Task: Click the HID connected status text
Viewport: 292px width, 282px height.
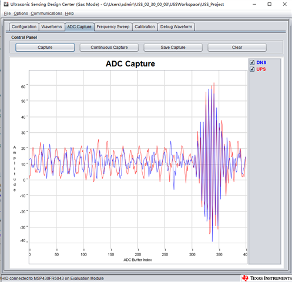Action: click(52, 278)
